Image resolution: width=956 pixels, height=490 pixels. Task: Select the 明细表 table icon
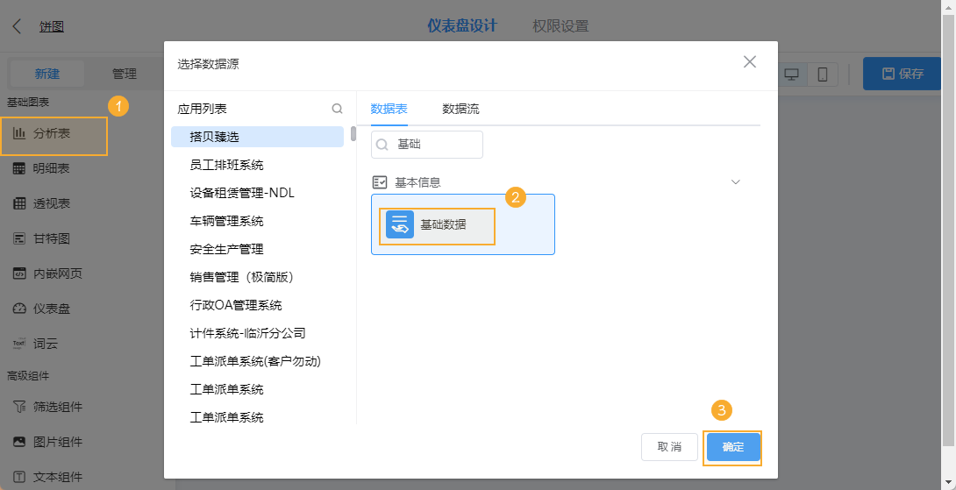(x=19, y=168)
